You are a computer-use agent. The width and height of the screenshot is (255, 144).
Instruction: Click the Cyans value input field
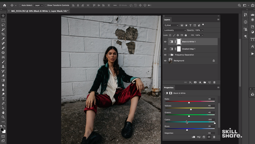(211, 120)
